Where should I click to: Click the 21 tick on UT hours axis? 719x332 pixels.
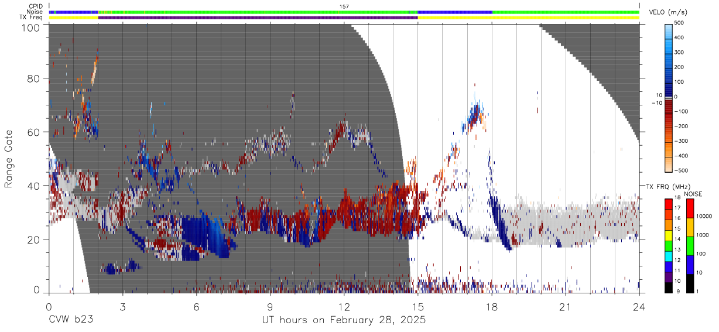point(566,306)
